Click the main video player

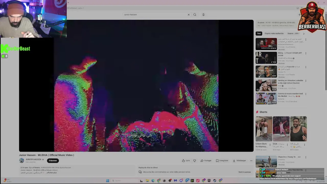tap(136, 86)
